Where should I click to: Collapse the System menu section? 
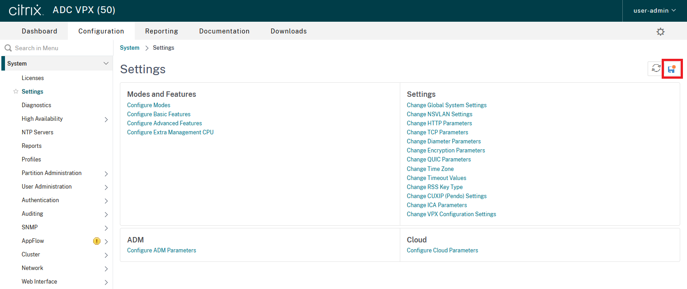pos(106,63)
